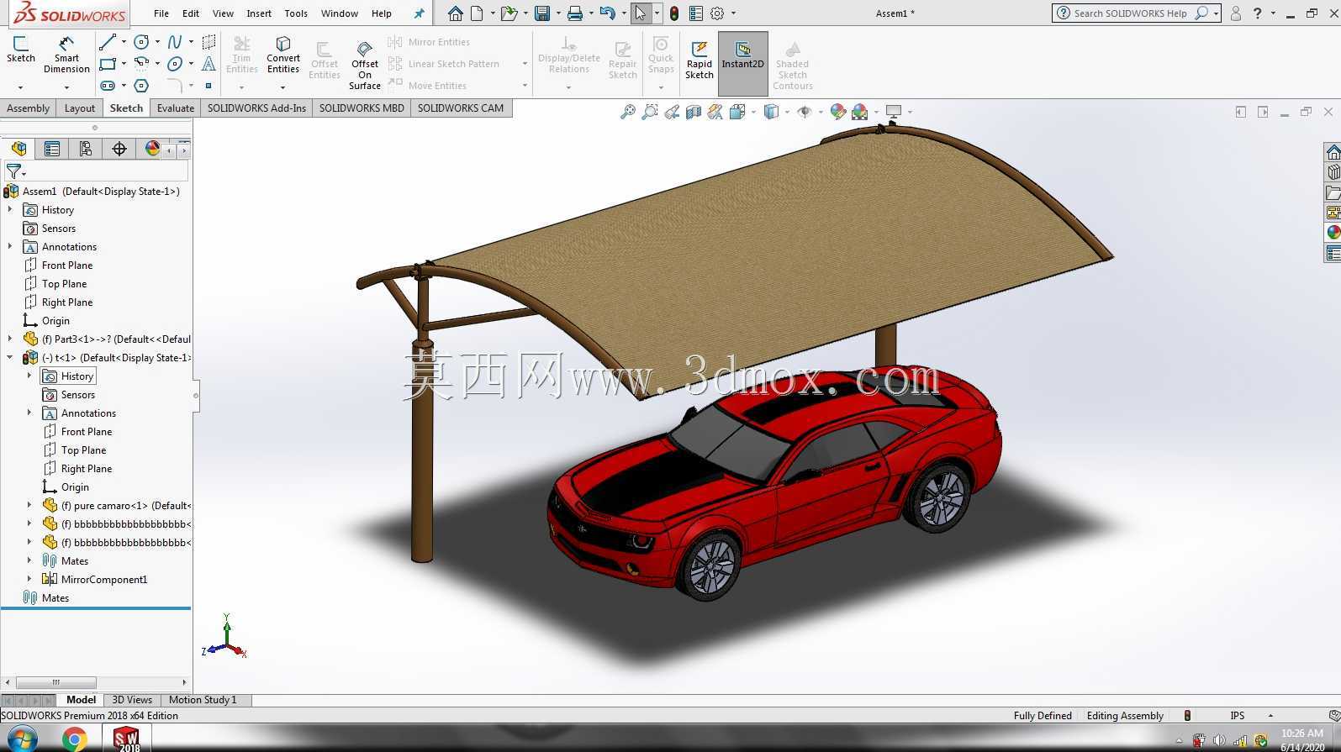The image size is (1341, 752).
Task: Pin the menu bar with pushpin
Action: click(x=420, y=13)
